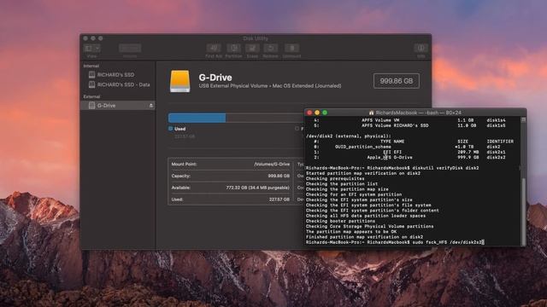Click 'USB External Physical Volume' subtitle text
The width and height of the screenshot is (547, 307).
click(x=233, y=86)
